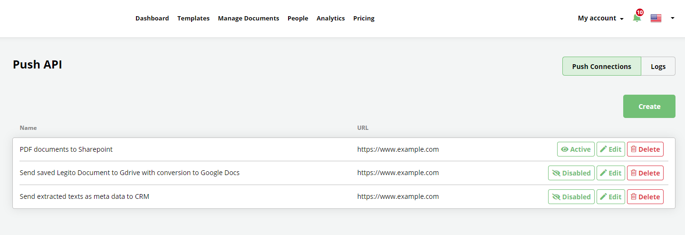Viewport: 685px width, 235px height.
Task: Click pencil icon for Gdrive connection row
Action: pyautogui.click(x=604, y=173)
